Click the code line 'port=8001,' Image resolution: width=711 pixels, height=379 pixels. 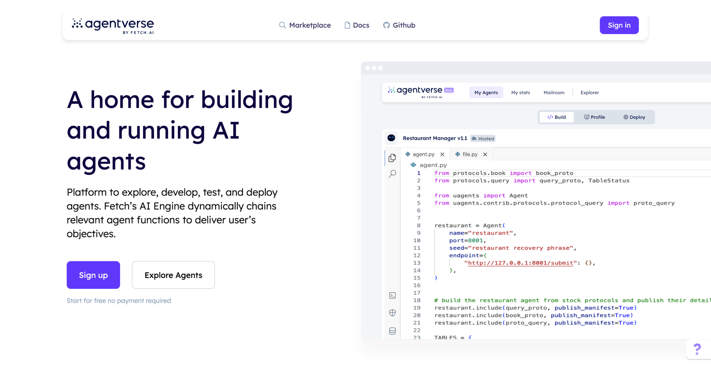467,240
